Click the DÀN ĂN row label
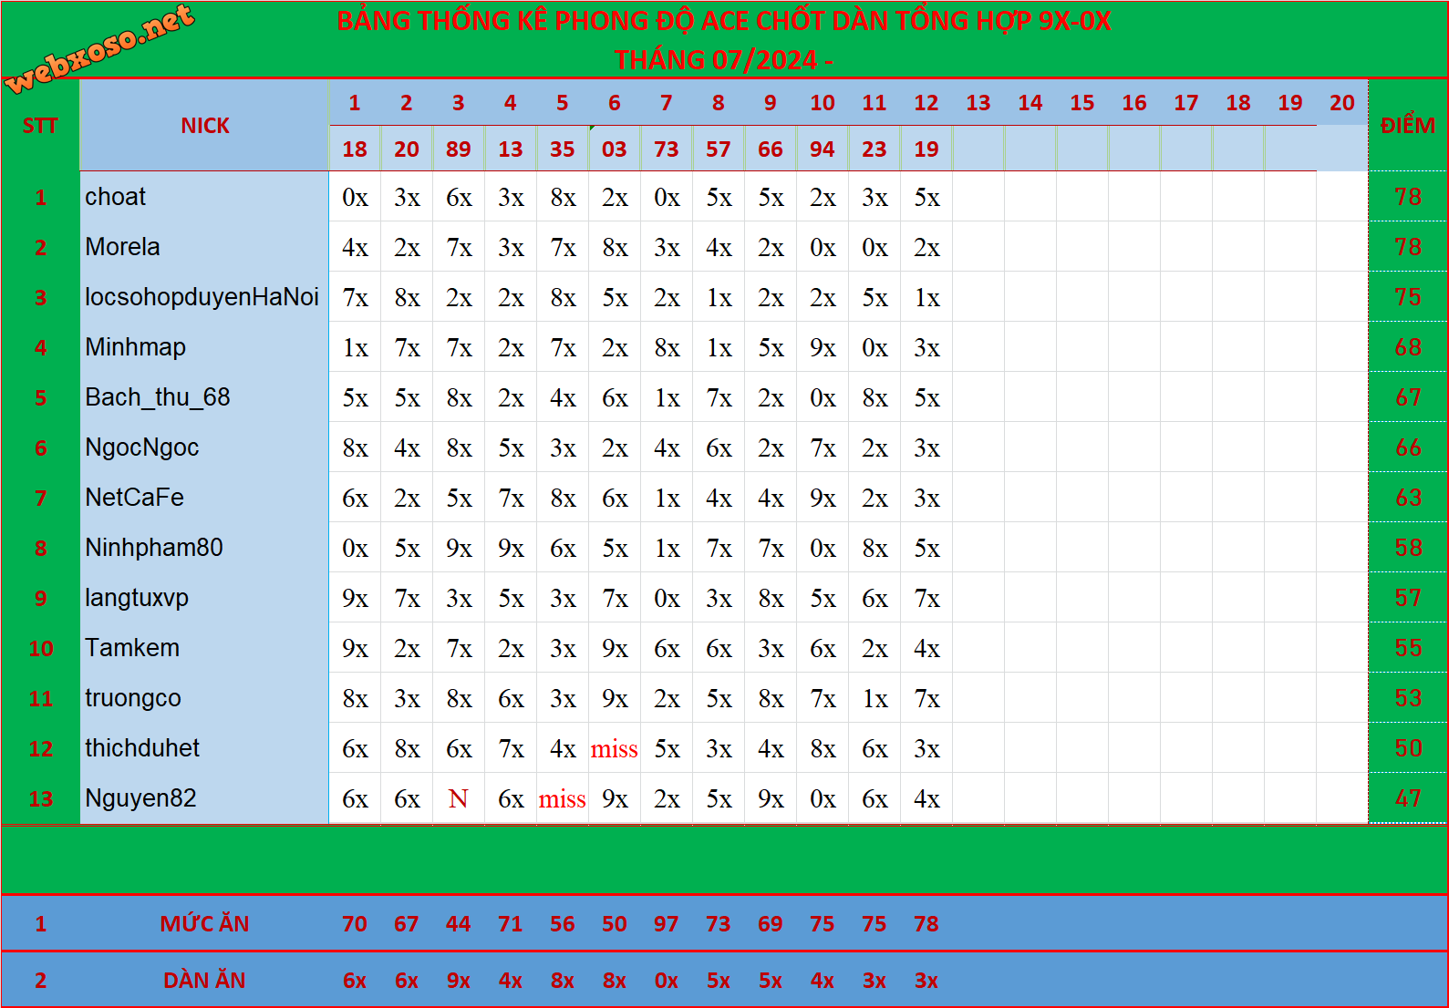 tap(204, 981)
